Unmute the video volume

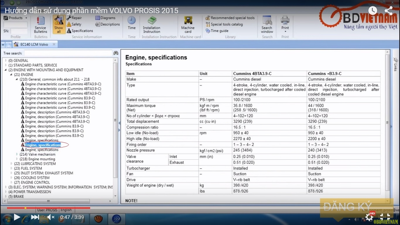click(51, 217)
